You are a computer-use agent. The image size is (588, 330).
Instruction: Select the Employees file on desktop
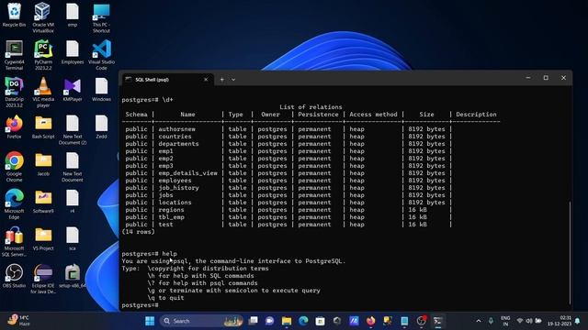73,52
